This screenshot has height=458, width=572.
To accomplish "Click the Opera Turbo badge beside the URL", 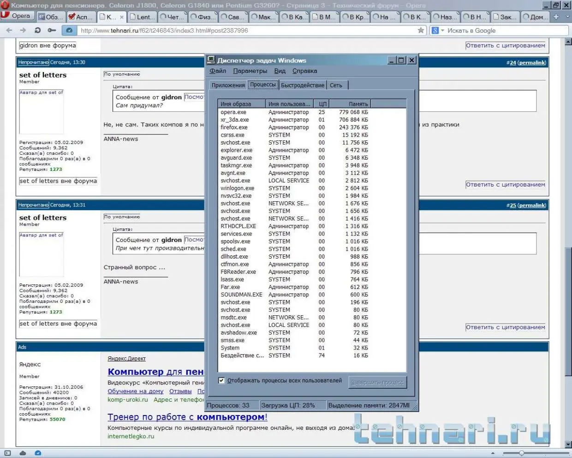I will 69,30.
